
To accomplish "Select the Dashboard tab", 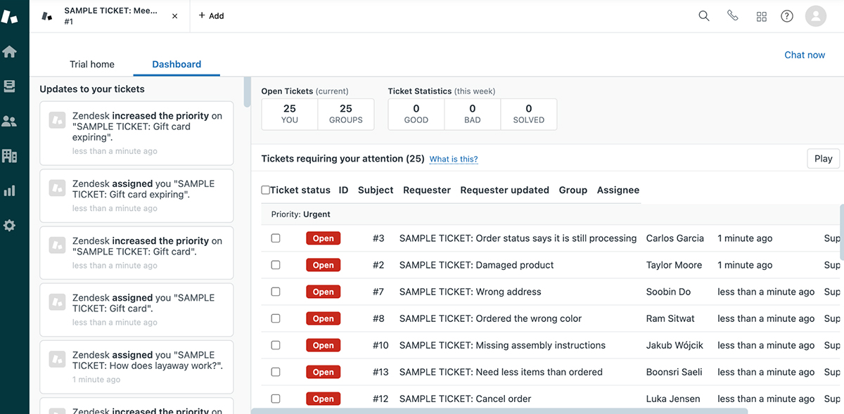I will point(176,64).
